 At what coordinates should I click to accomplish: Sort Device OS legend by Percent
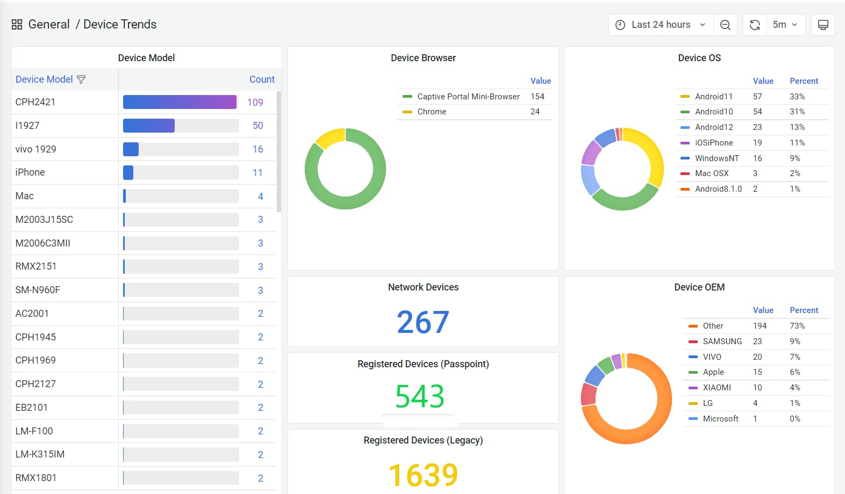pyautogui.click(x=804, y=81)
